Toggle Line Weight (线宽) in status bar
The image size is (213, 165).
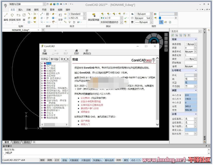coord(119,160)
